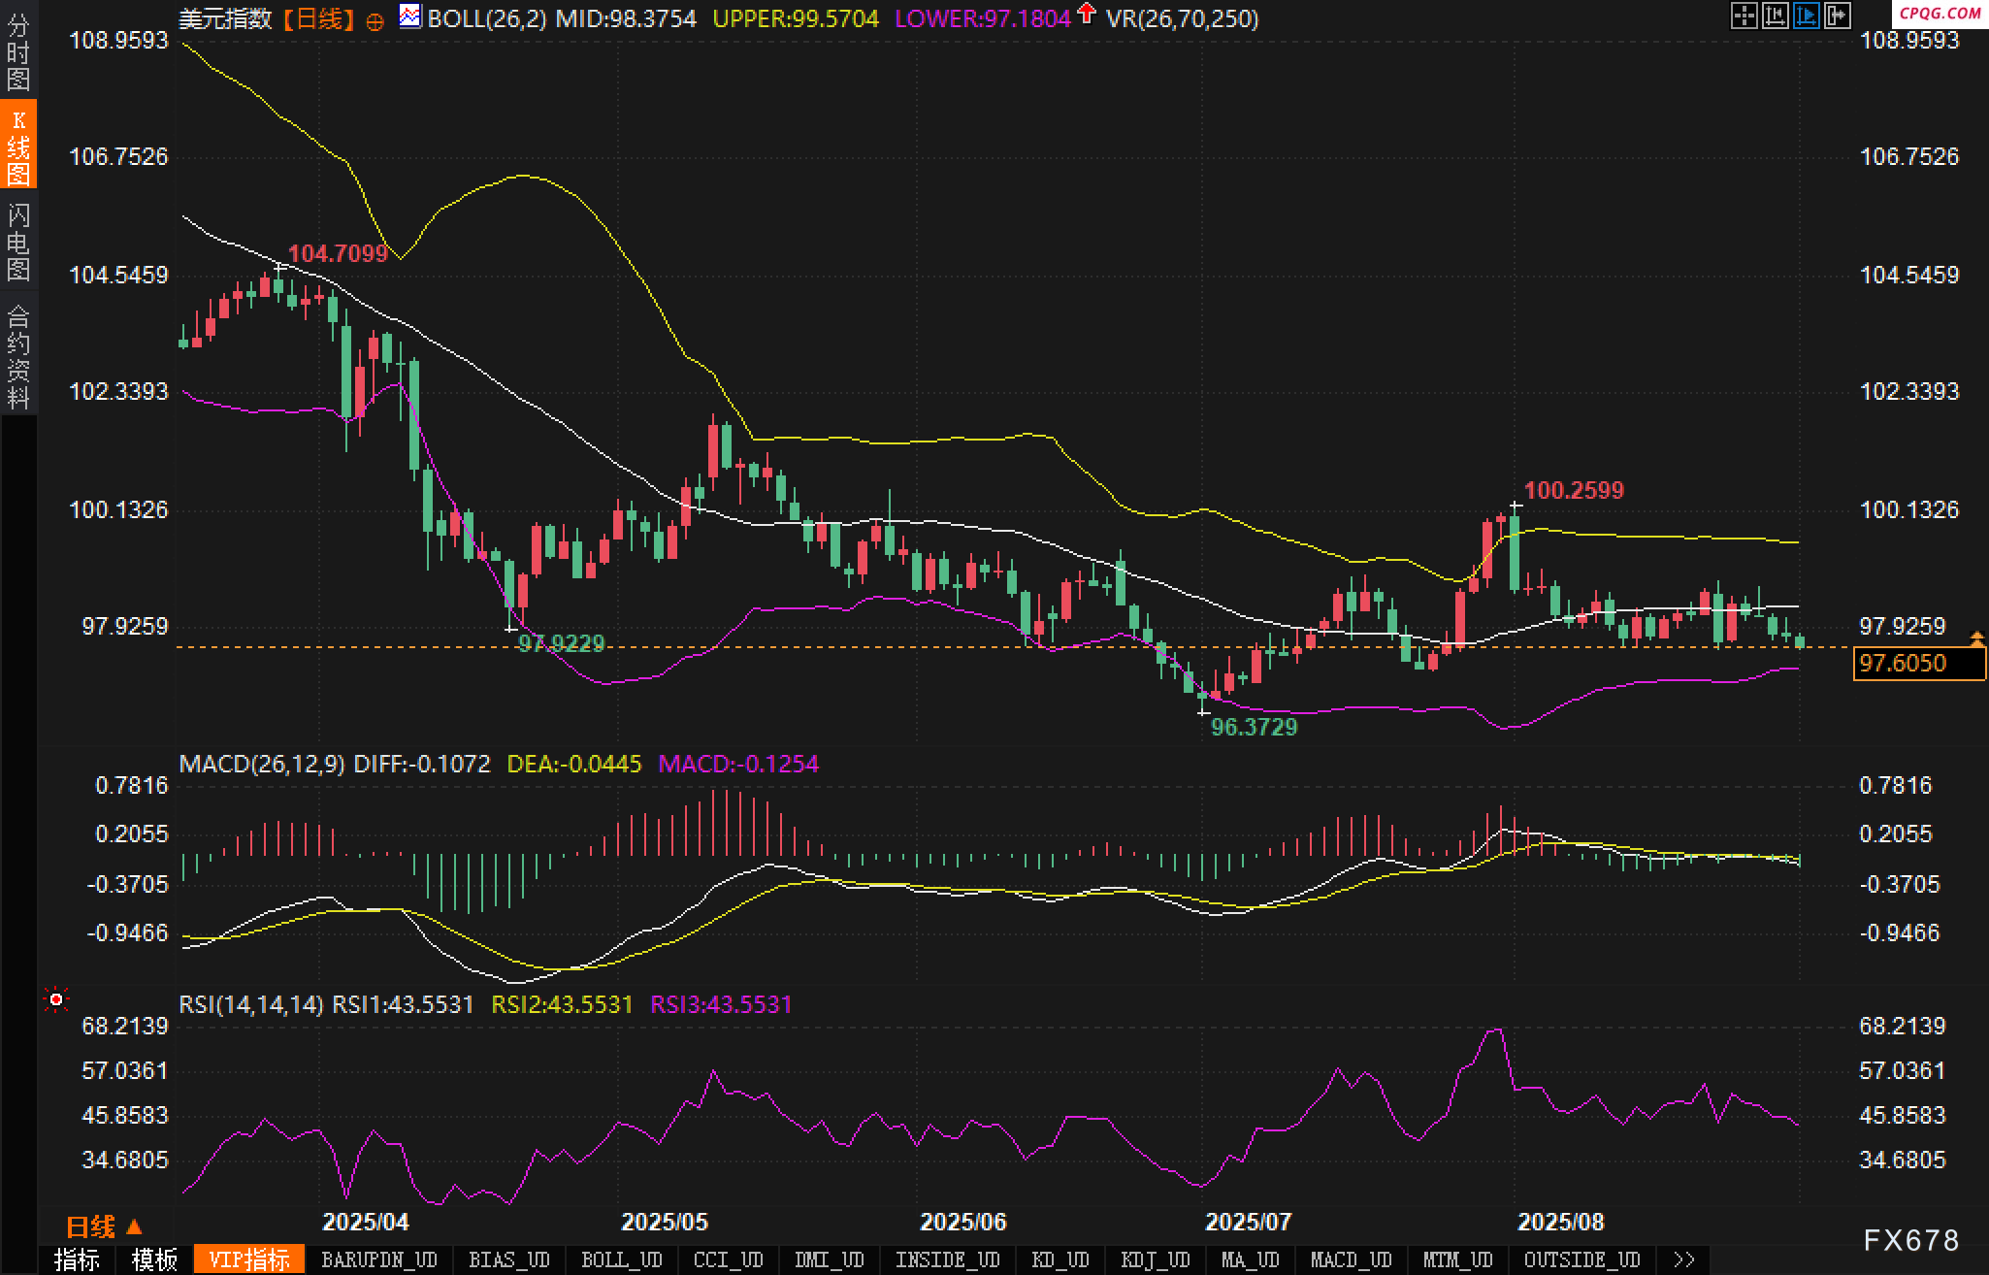Click the gray chart-axes layout icon
Viewport: 1989px width, 1275px height.
click(1775, 16)
